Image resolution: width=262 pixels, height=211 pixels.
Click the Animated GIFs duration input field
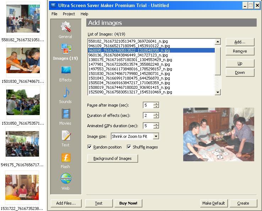[148, 126]
